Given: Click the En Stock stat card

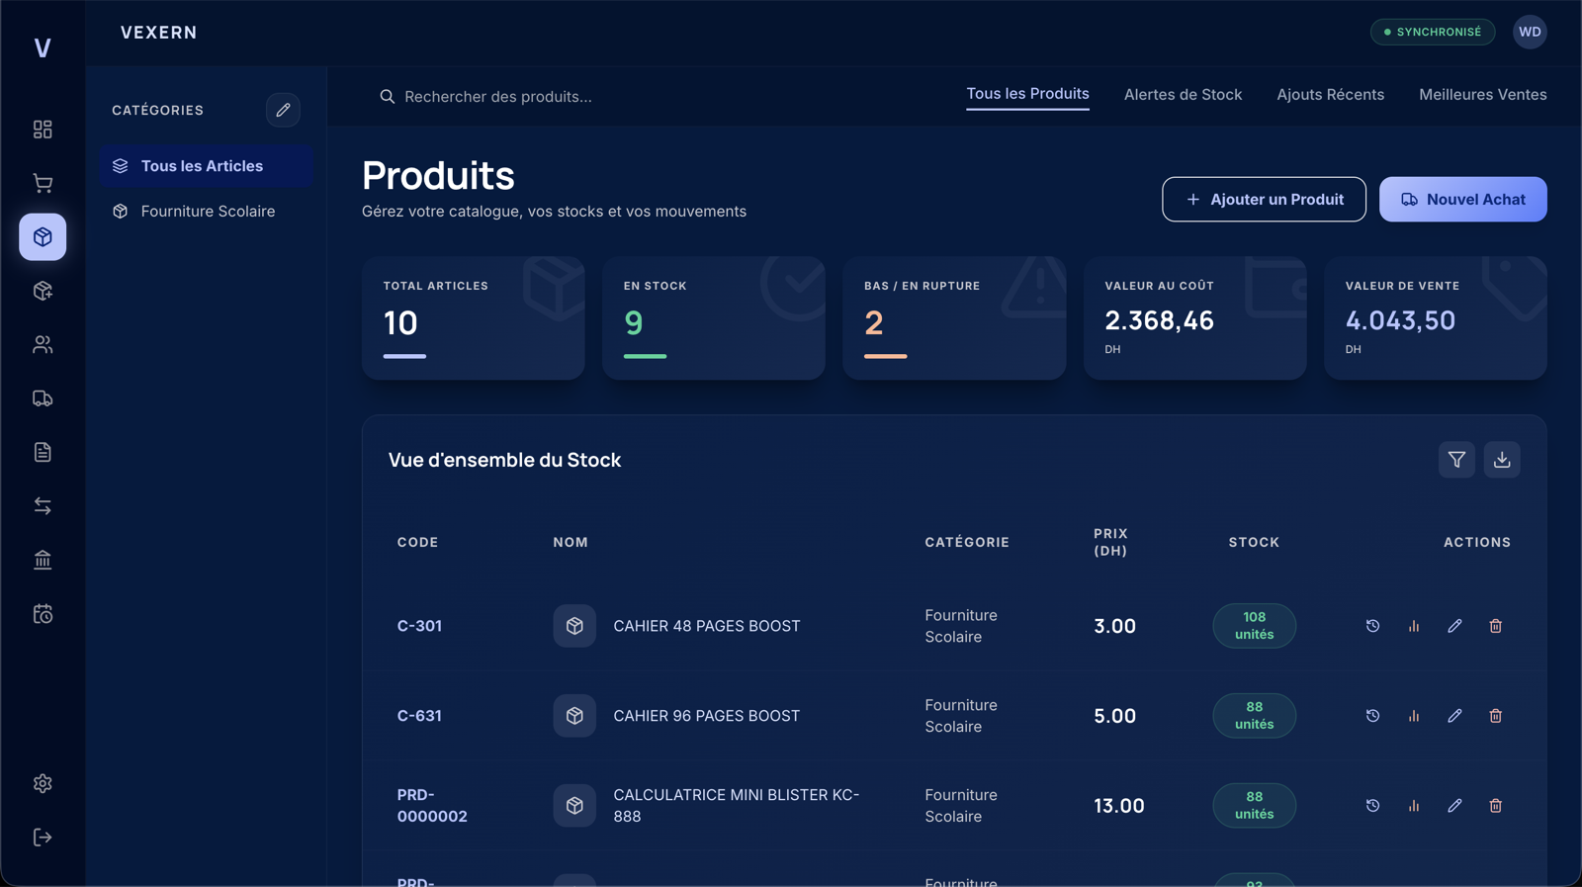Looking at the screenshot, I should click(x=714, y=318).
